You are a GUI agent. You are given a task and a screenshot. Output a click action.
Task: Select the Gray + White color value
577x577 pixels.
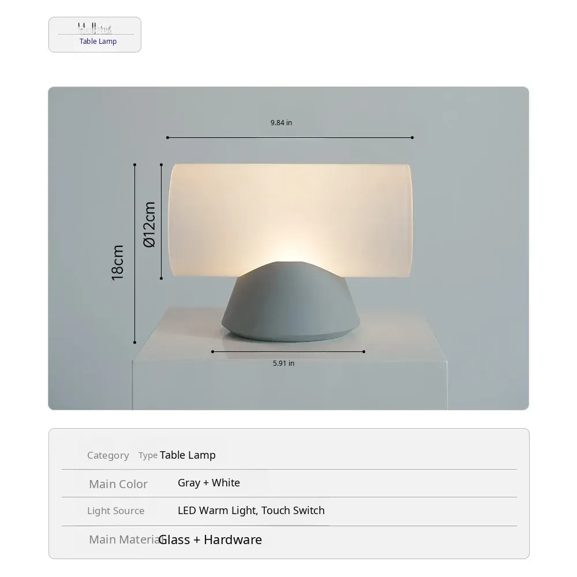(x=209, y=483)
